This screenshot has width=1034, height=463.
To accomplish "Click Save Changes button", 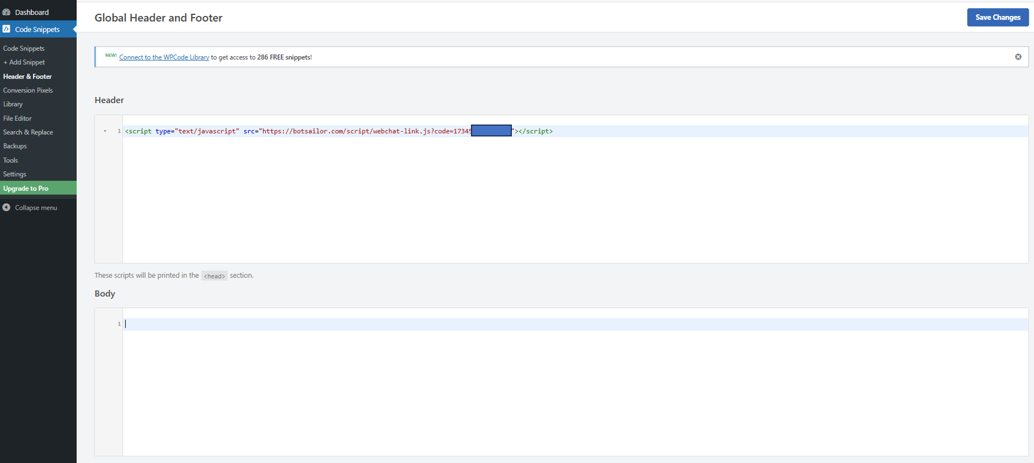I will click(x=998, y=17).
